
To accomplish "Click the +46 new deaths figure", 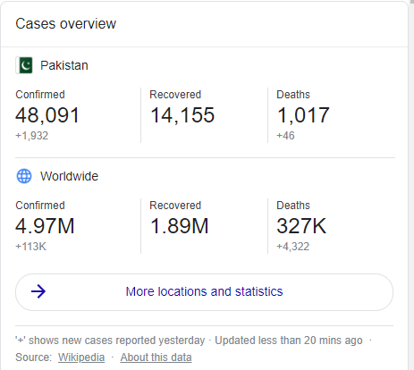I will pyautogui.click(x=285, y=136).
